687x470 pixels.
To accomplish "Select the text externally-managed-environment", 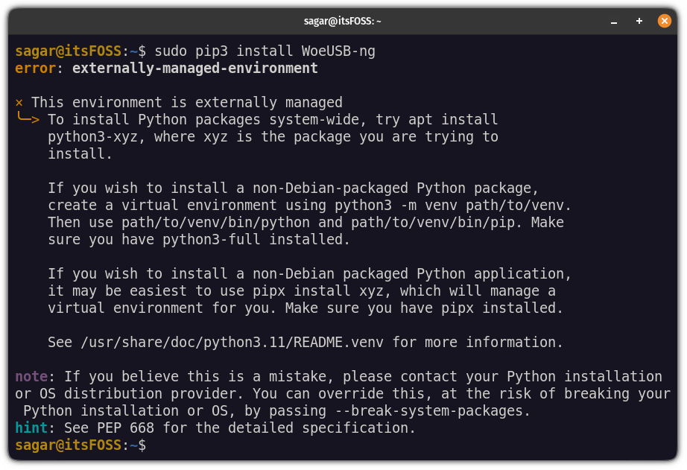I will pos(194,68).
